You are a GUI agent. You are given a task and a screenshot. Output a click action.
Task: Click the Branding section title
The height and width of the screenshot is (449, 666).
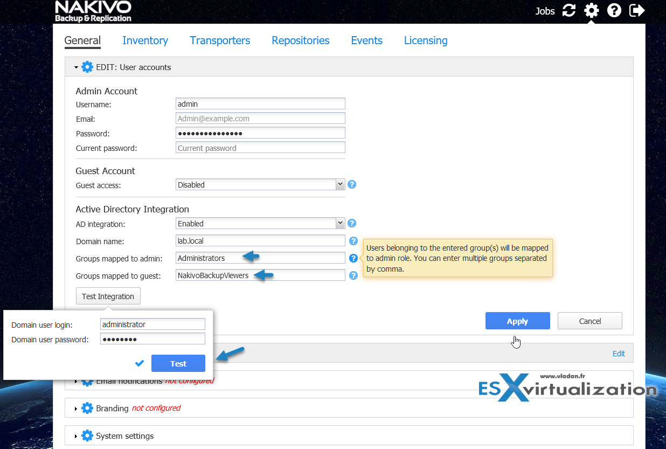[112, 408]
